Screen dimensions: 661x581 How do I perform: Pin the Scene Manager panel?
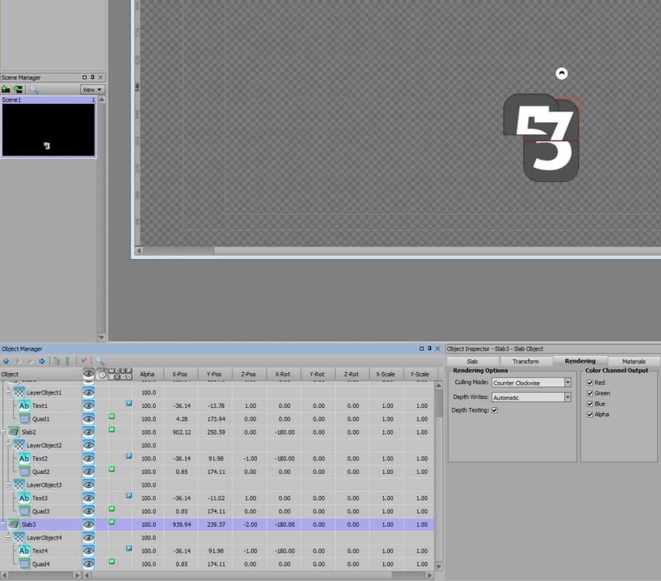[92, 77]
